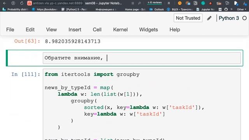This screenshot has height=140, width=249.
Task: Reload the page with the refresh icon
Action: 22,3
